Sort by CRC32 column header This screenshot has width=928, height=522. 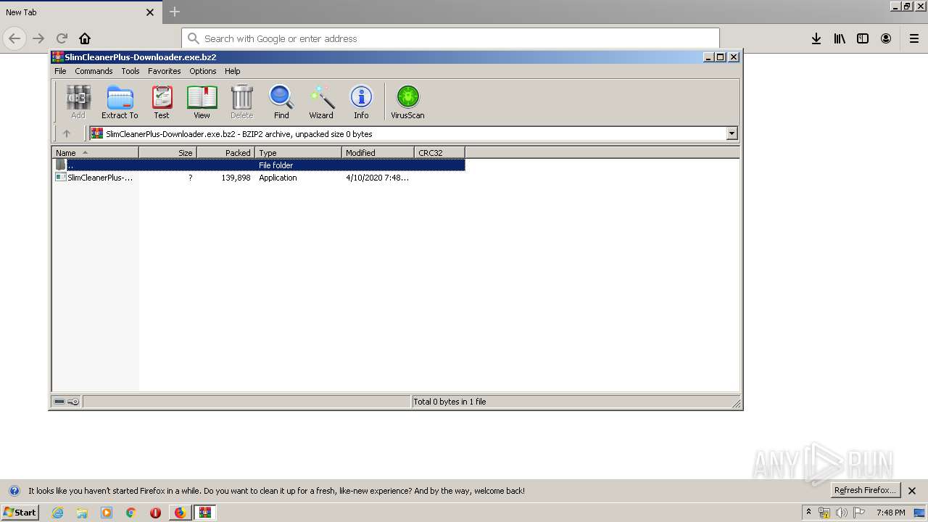439,152
